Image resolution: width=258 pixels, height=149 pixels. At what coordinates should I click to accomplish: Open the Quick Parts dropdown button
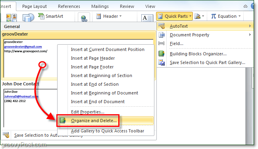tap(174, 16)
